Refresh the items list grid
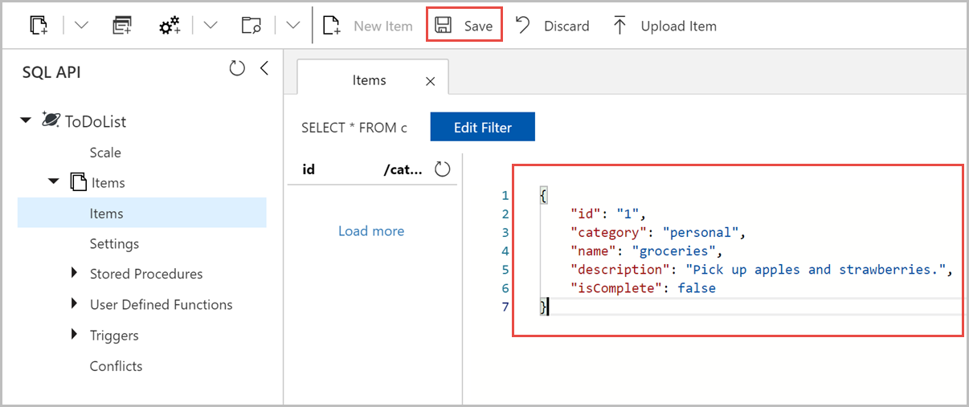The width and height of the screenshot is (969, 407). click(x=443, y=169)
